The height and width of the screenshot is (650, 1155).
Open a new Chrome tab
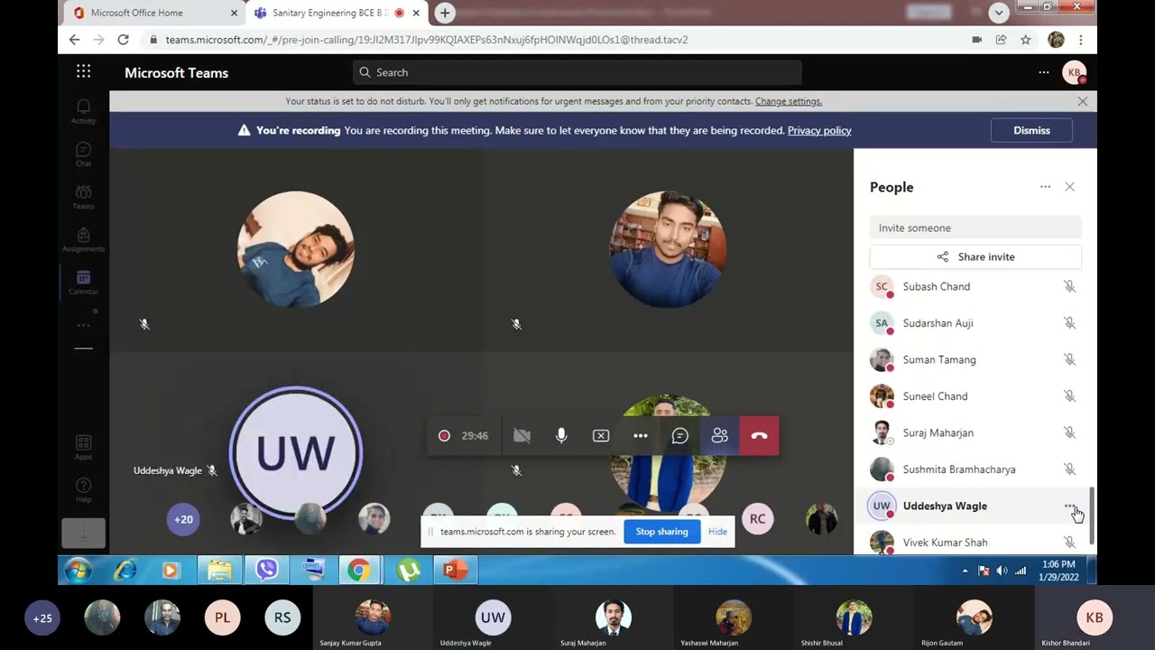tap(444, 13)
